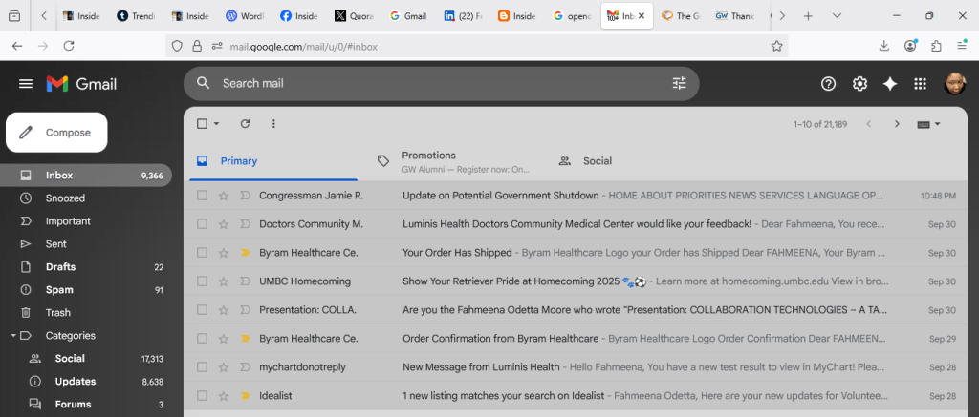This screenshot has width=979, height=417.
Task: Open Gmail main menu hamburger icon
Action: pyautogui.click(x=26, y=84)
